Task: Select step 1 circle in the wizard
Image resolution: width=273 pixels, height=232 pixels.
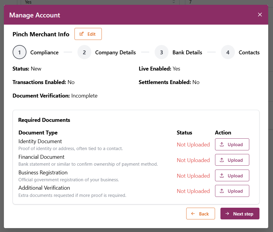Action: [x=20, y=53]
